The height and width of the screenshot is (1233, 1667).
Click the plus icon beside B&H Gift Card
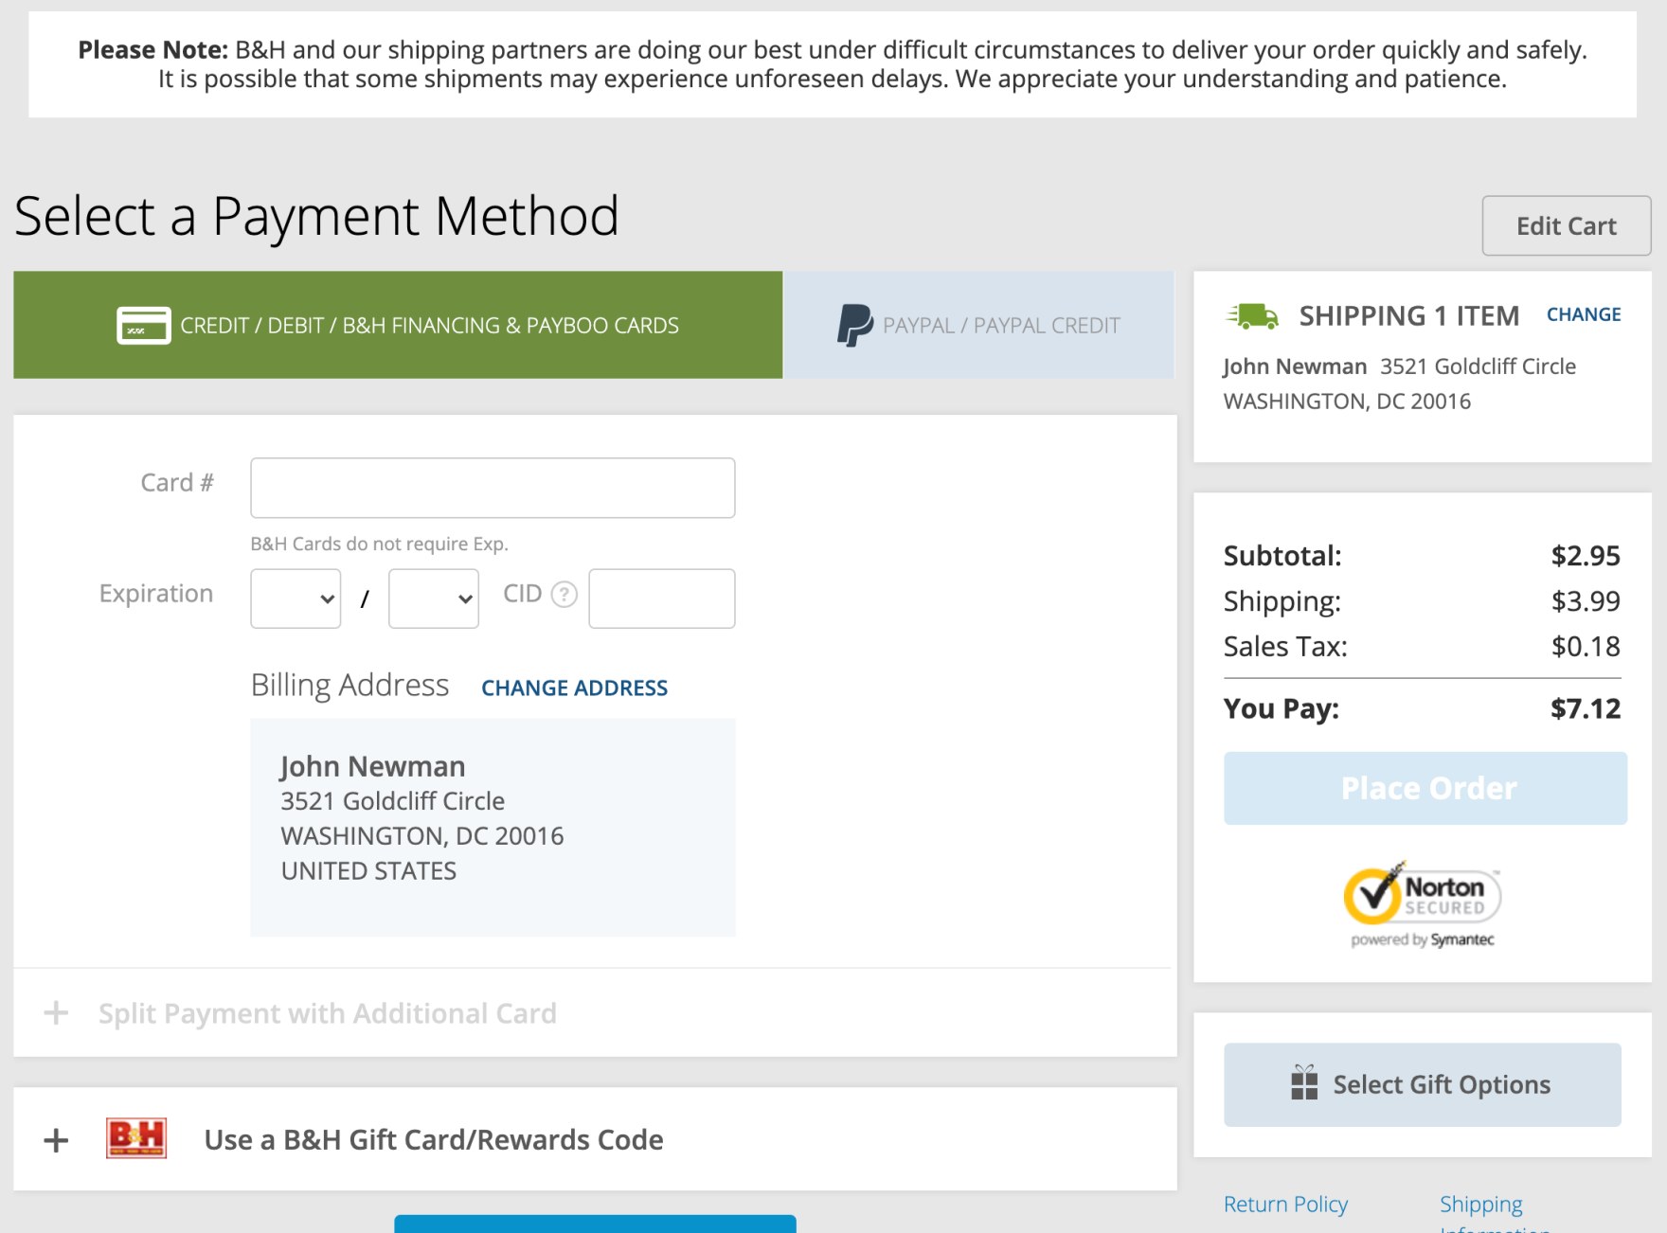55,1139
